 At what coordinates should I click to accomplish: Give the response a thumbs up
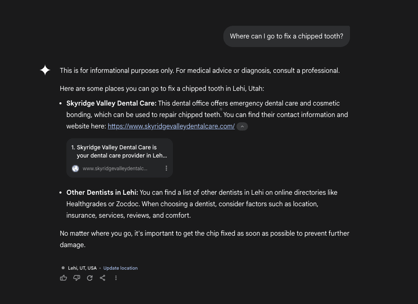point(64,278)
